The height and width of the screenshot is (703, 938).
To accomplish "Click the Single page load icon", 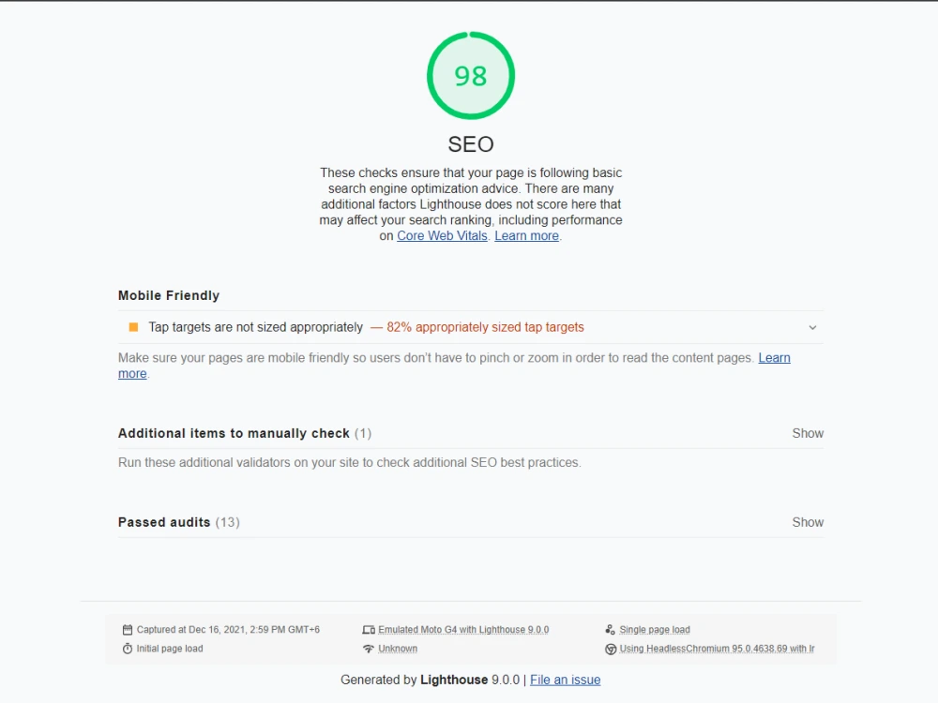I will (611, 630).
